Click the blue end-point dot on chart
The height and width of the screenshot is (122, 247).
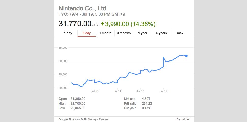(186, 56)
